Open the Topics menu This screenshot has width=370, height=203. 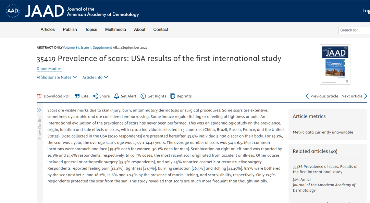click(x=91, y=29)
